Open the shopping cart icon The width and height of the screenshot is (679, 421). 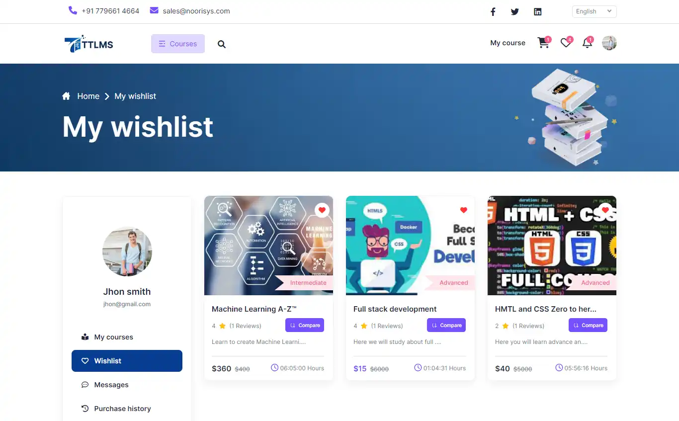point(543,43)
